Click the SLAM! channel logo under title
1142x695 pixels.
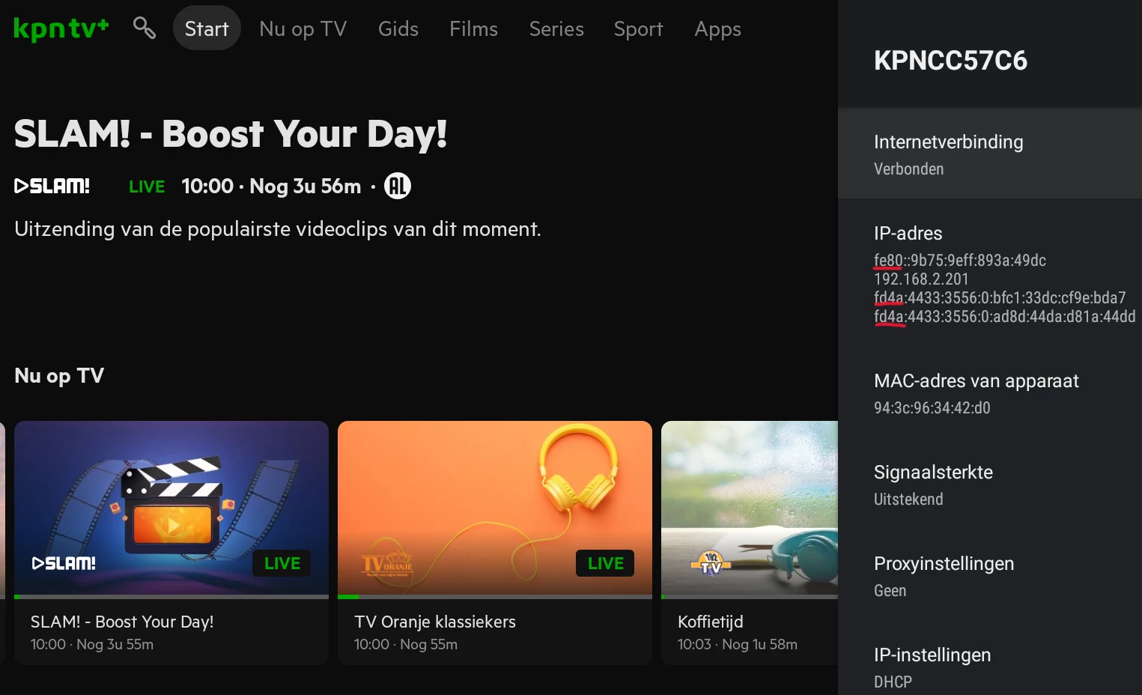[x=52, y=186]
